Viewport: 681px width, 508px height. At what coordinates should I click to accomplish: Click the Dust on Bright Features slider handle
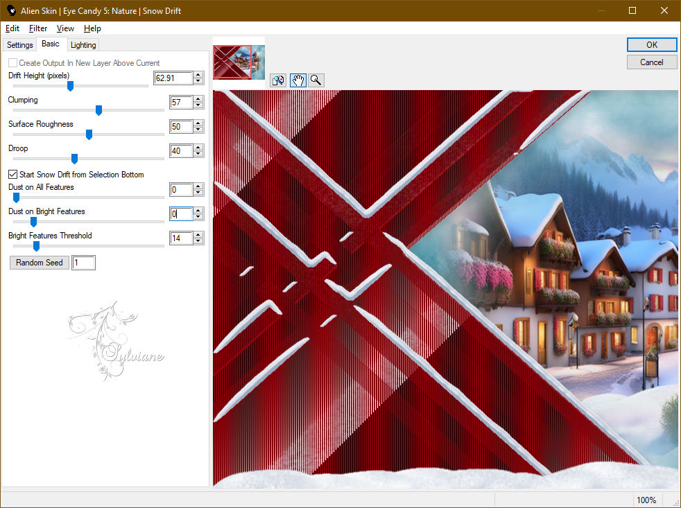click(x=33, y=222)
